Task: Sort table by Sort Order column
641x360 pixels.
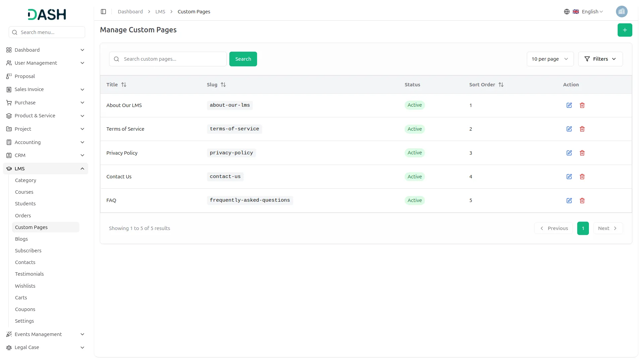Action: (501, 85)
